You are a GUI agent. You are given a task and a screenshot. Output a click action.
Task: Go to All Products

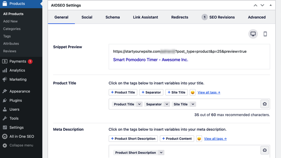(x=13, y=14)
